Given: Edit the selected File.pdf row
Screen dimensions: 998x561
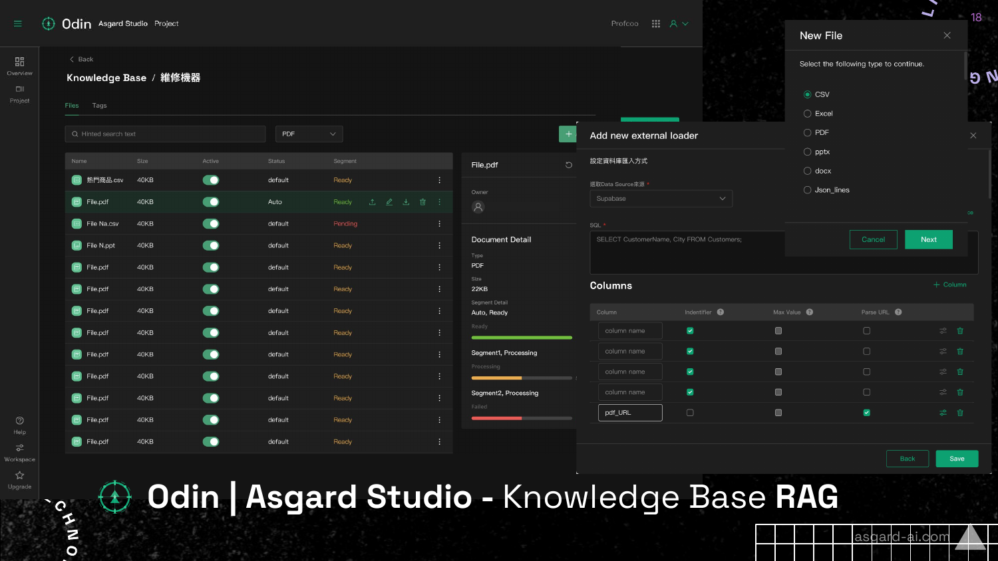Looking at the screenshot, I should coord(389,202).
